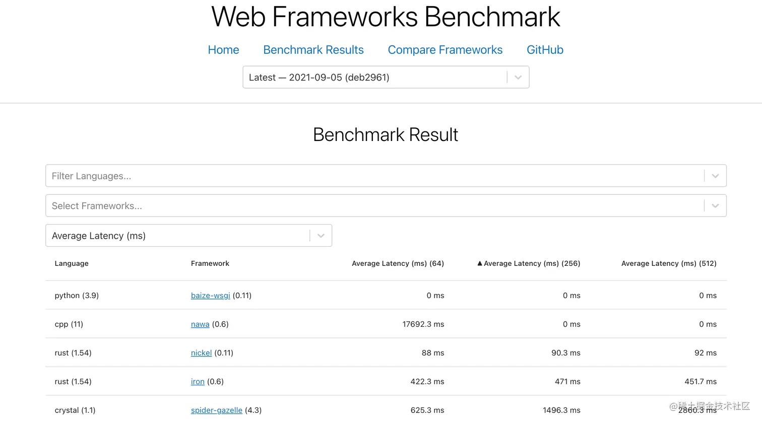This screenshot has height=423, width=762.
Task: Select the 1496.3 ms latency value
Action: (x=561, y=410)
